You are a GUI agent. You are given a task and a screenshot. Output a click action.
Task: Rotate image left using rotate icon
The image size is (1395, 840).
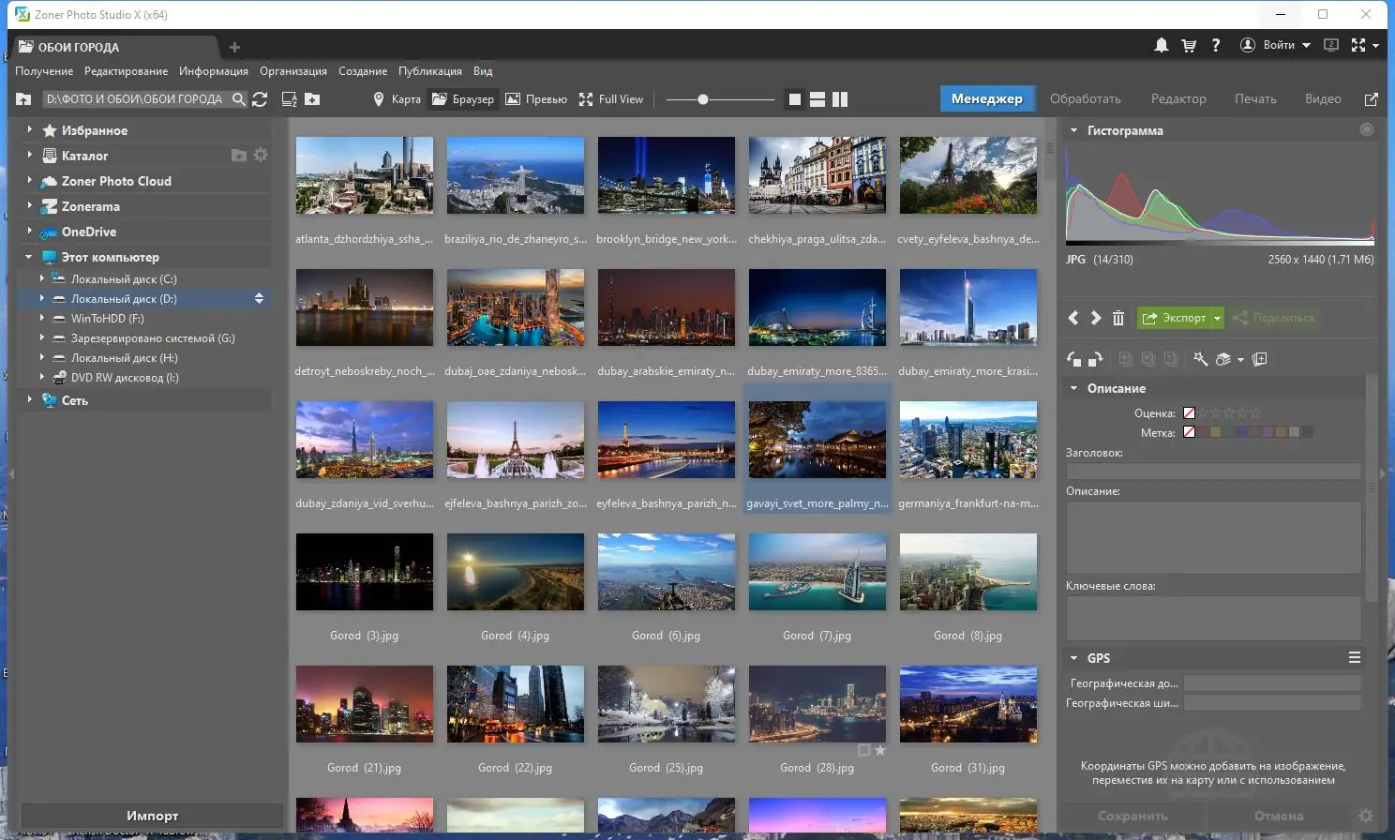[1074, 359]
